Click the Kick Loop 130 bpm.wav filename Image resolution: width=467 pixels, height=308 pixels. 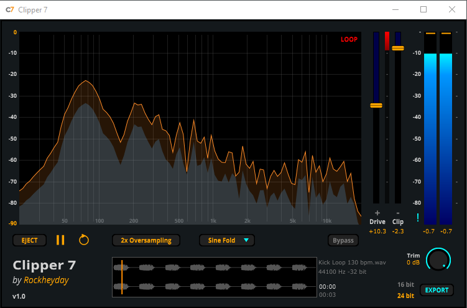[352, 263]
